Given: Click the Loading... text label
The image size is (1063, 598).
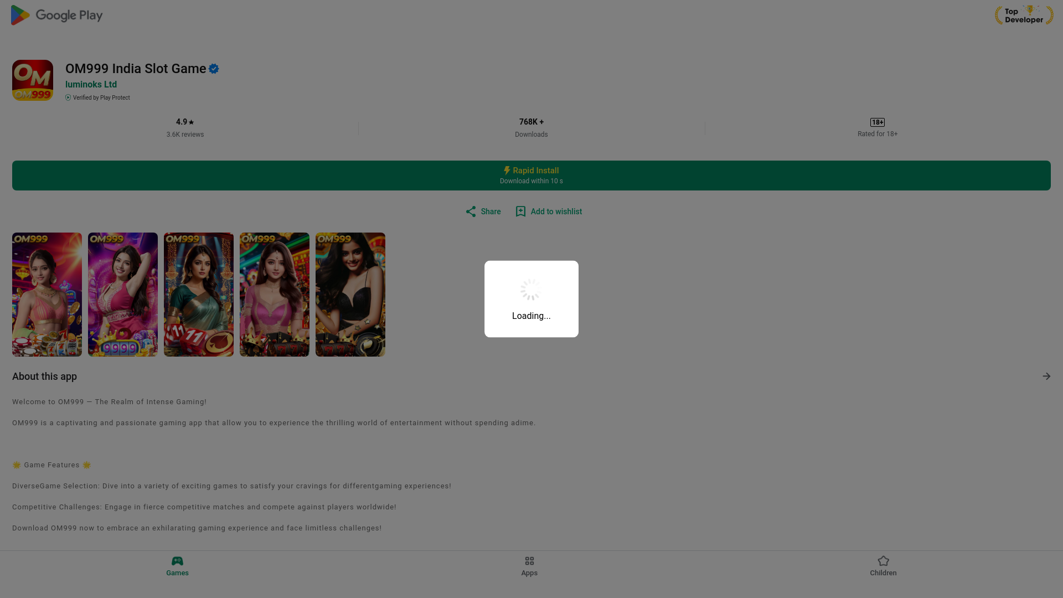Looking at the screenshot, I should [531, 316].
